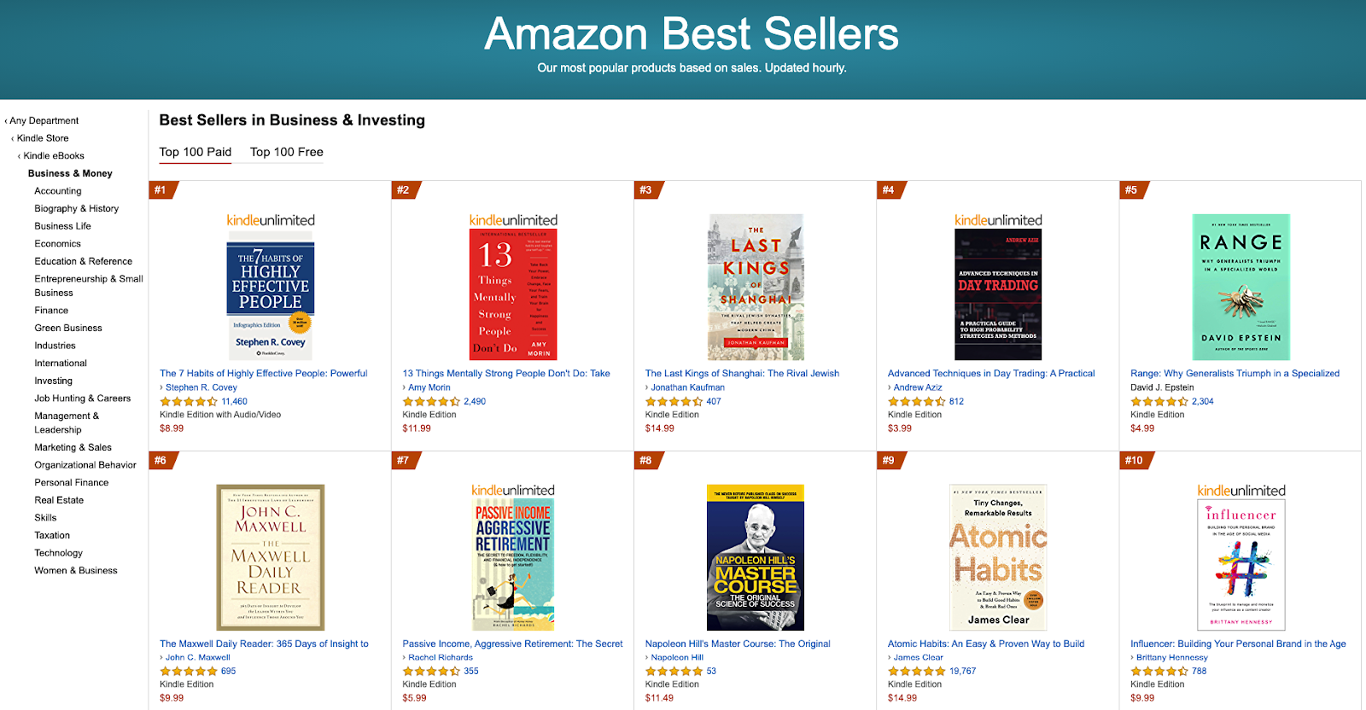Image resolution: width=1366 pixels, height=710 pixels.
Task: Open the Range book cover
Action: (1240, 288)
